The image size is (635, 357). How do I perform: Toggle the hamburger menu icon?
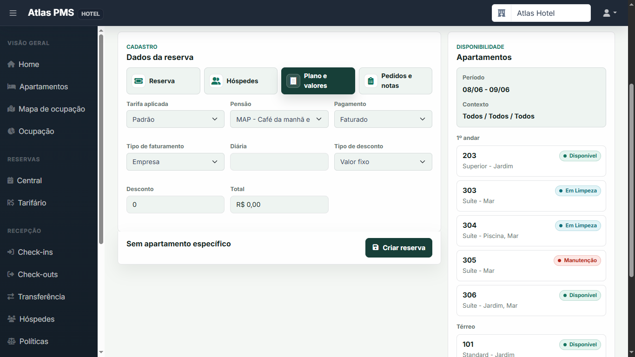pyautogui.click(x=13, y=13)
